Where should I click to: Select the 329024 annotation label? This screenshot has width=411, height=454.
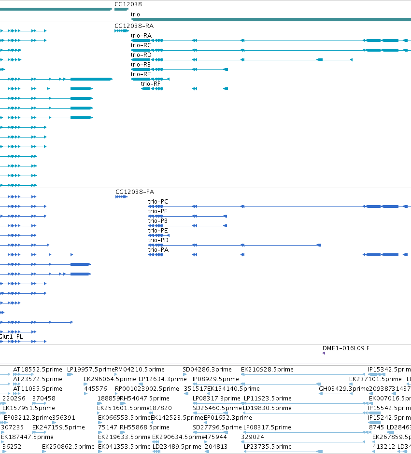click(253, 437)
